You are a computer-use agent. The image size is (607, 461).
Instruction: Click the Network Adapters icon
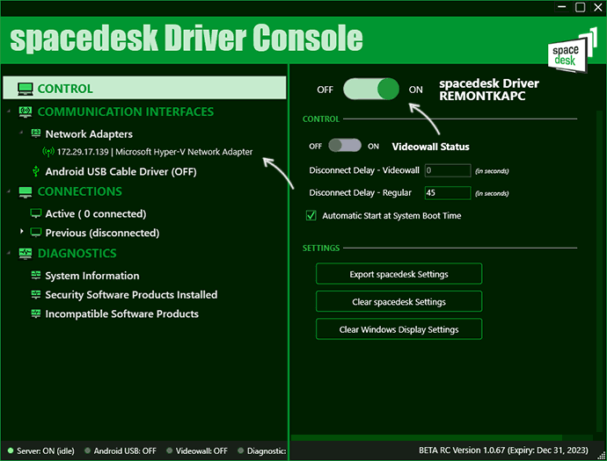(35, 133)
